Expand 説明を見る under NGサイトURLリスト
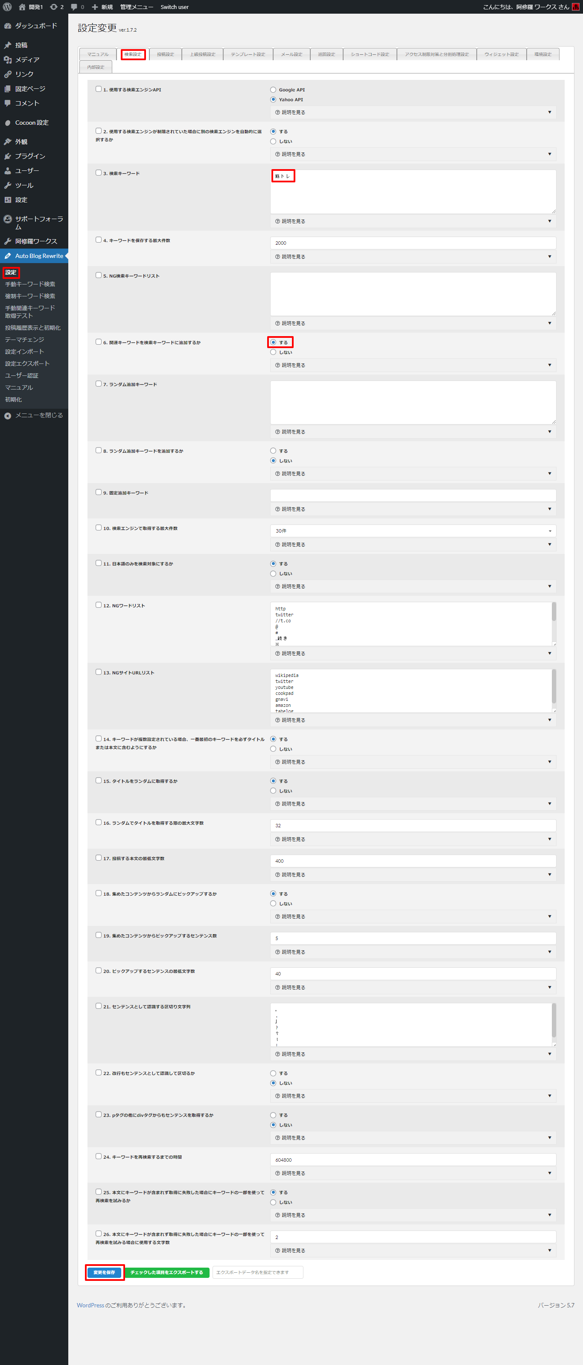Screen dimensions: 583x1365 [413, 720]
